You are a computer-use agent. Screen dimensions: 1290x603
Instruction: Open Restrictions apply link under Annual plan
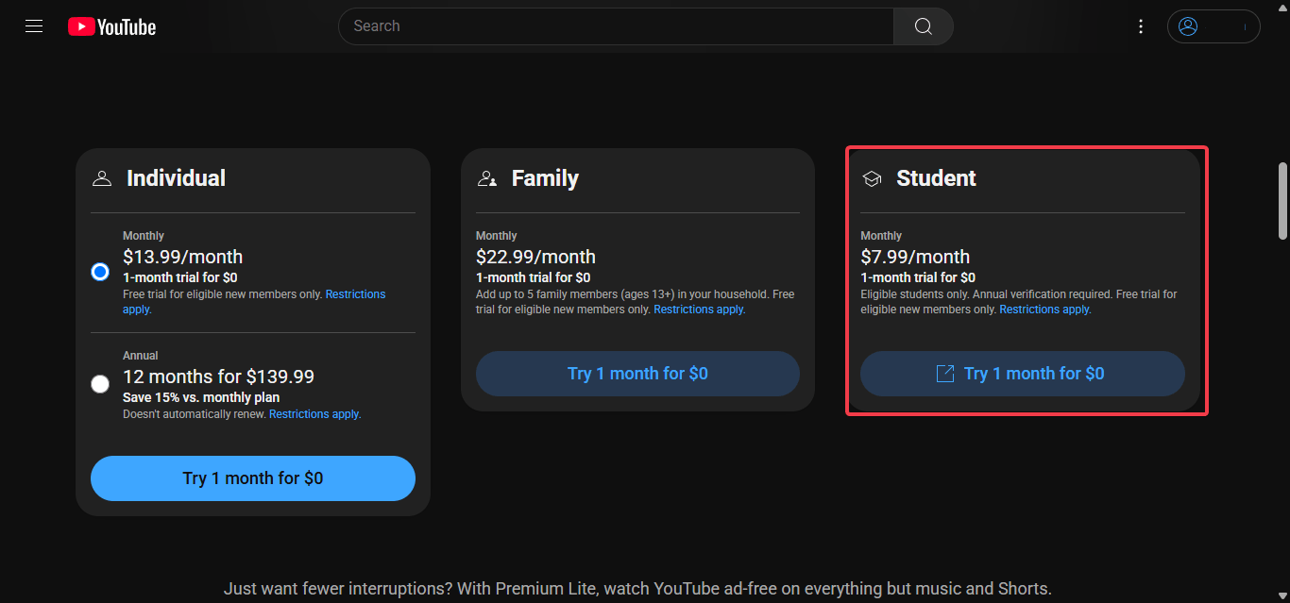pyautogui.click(x=314, y=414)
